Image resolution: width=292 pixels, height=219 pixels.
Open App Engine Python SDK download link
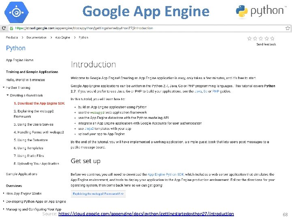[166, 174]
